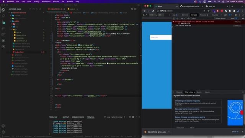Click the app.js source link in the error

[x=185, y=23]
